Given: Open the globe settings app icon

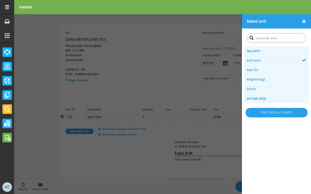Looking at the screenshot, I should [x=7, y=81].
